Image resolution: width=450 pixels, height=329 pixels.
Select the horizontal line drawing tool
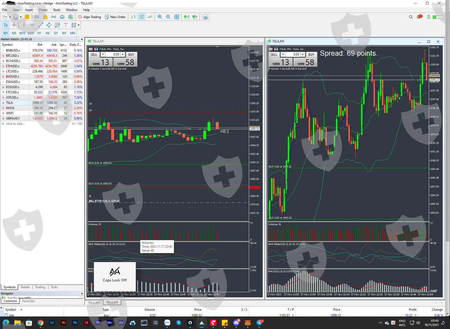click(x=32, y=25)
